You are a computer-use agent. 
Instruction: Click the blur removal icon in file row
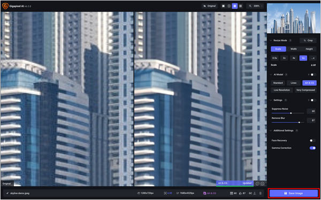(240, 193)
